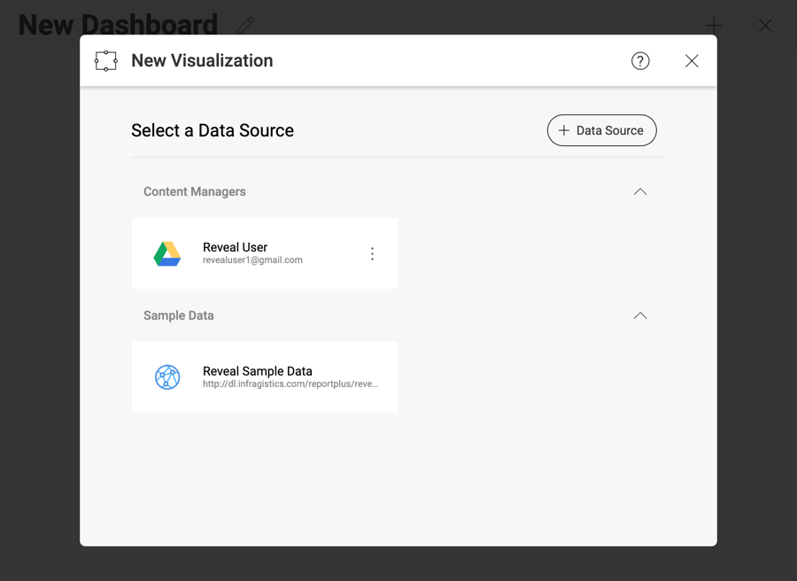Add a new Data Source
Screen dimensions: 797x581
coord(602,130)
